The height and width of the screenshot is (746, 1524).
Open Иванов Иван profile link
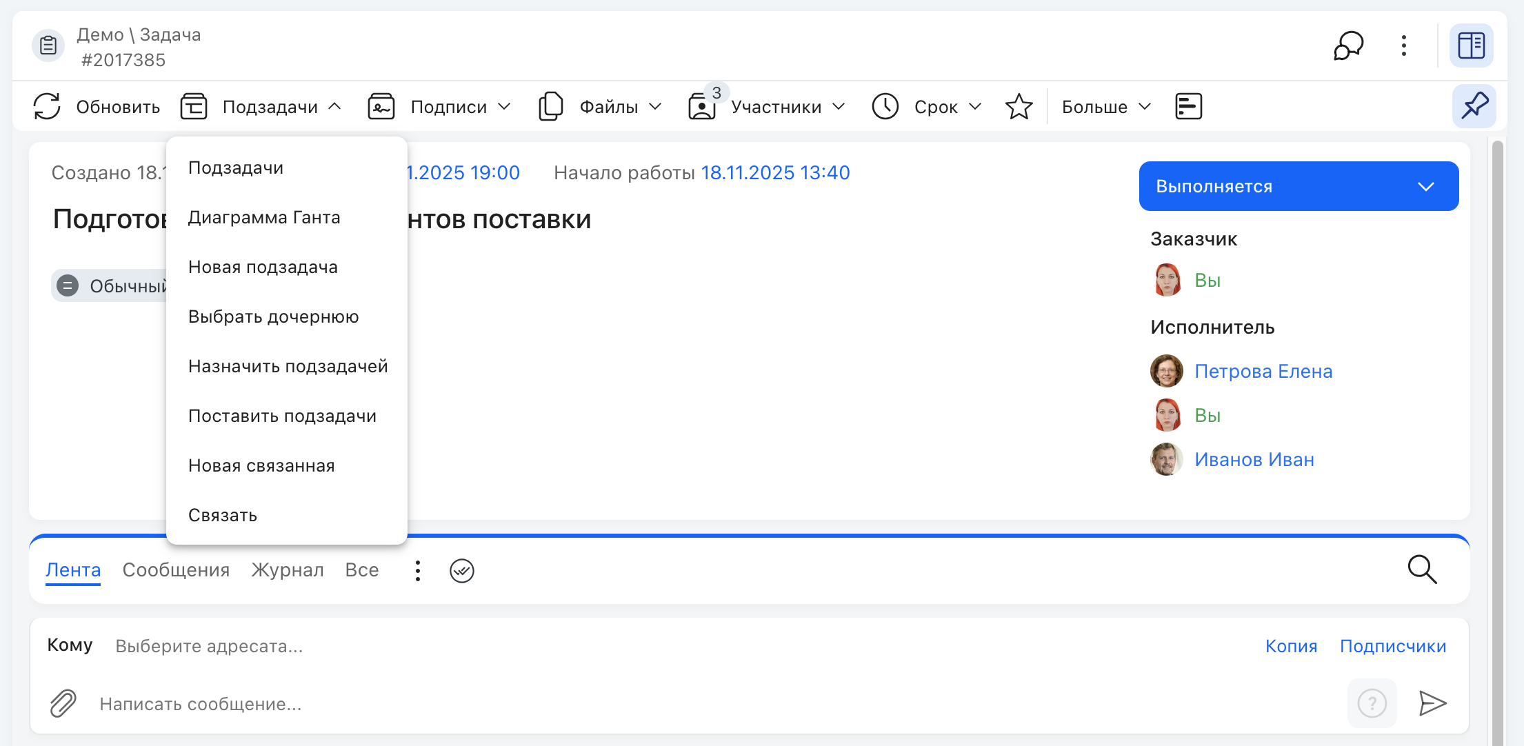pos(1254,459)
